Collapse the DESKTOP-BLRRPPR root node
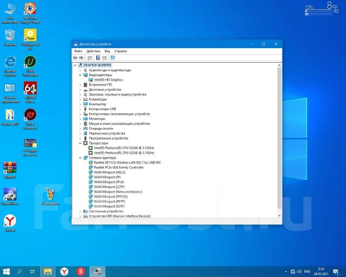Image resolution: width=346 pixels, height=277 pixels. 75,65
